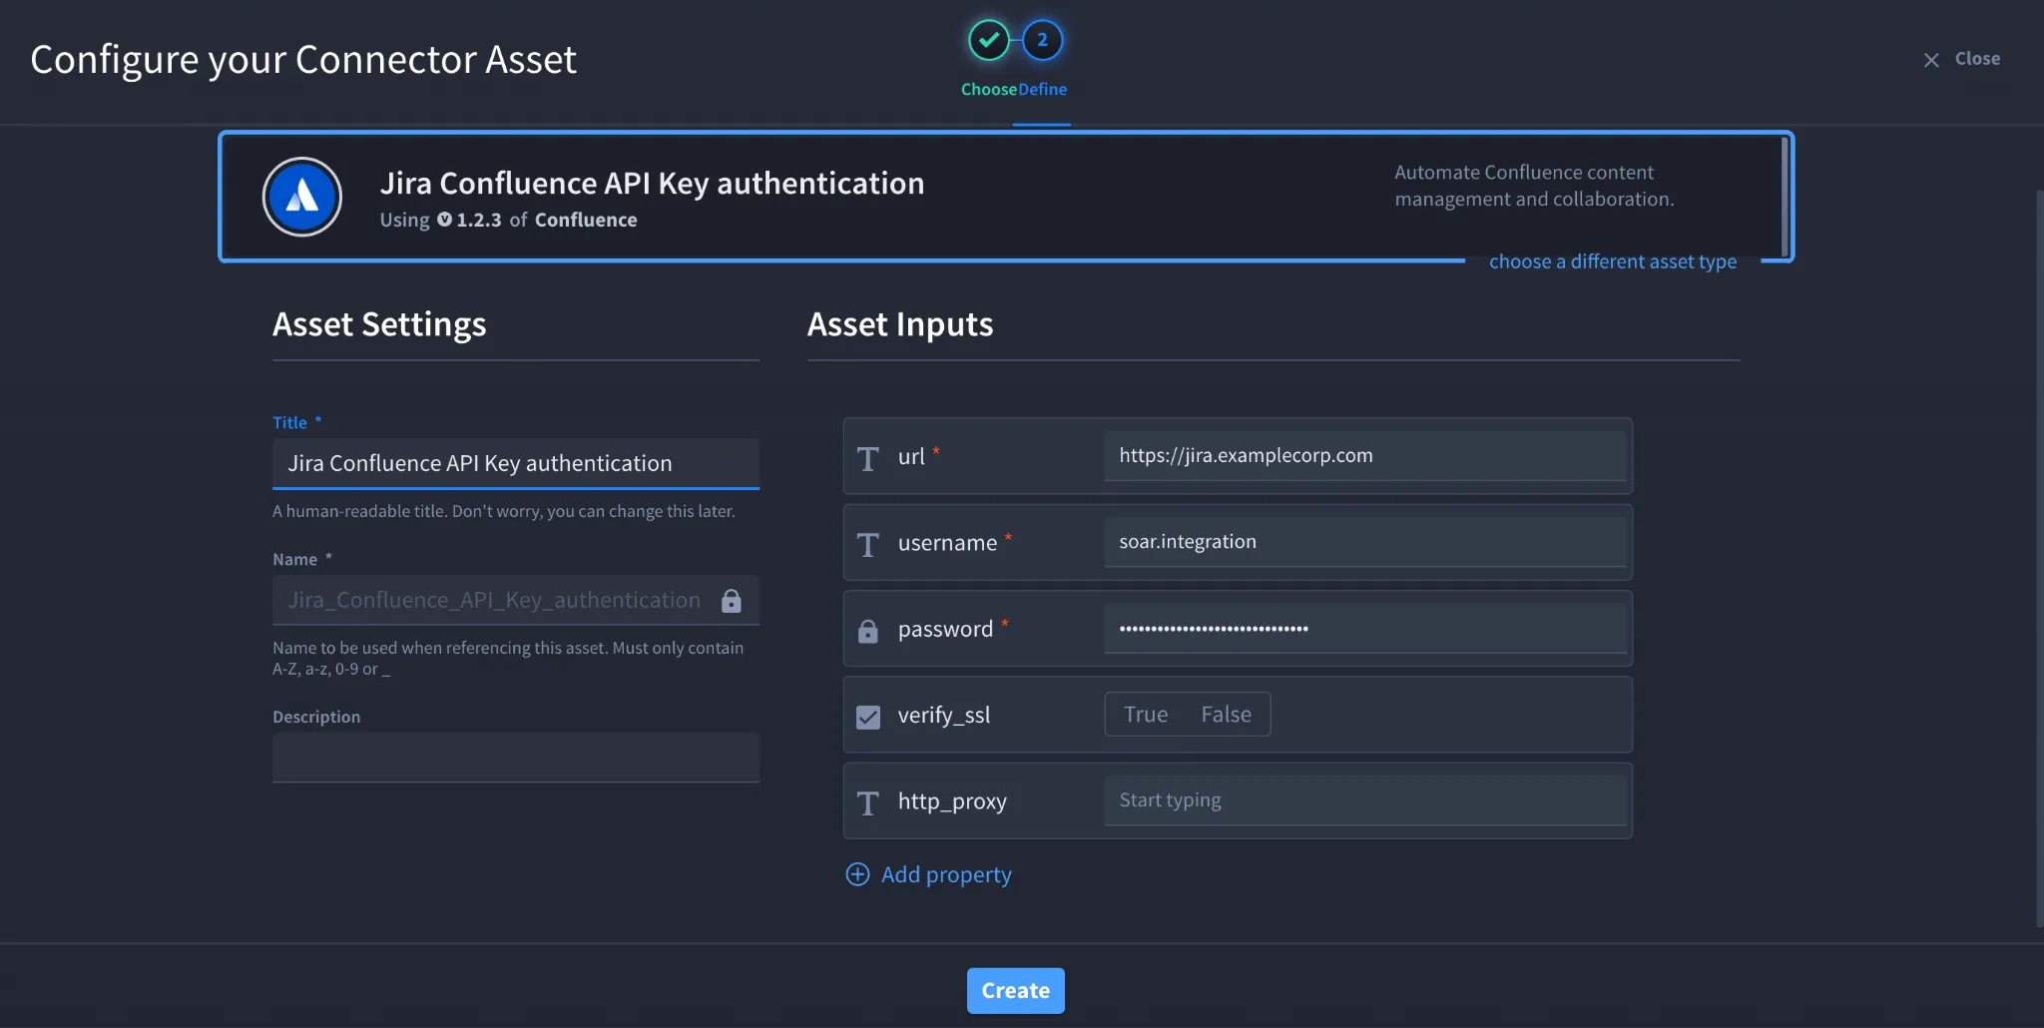
Task: Click the Configure your Connector Asset title
Action: coord(303,60)
